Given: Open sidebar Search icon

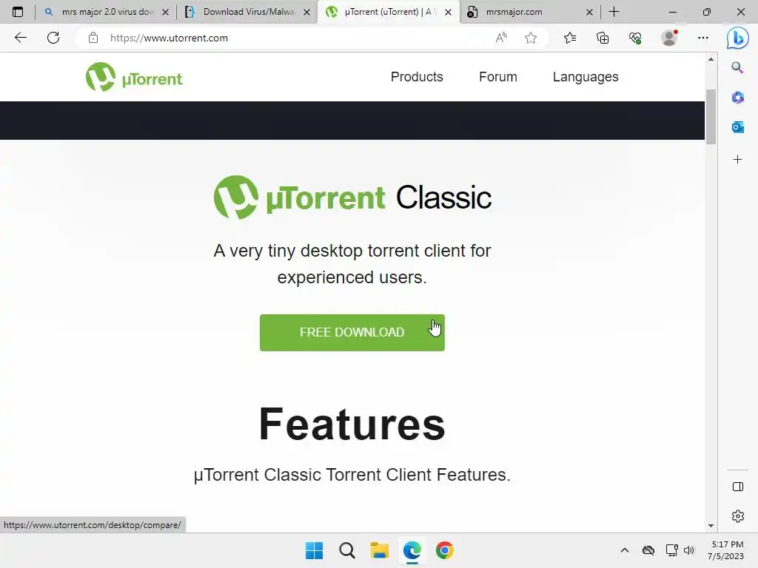Looking at the screenshot, I should coord(737,67).
